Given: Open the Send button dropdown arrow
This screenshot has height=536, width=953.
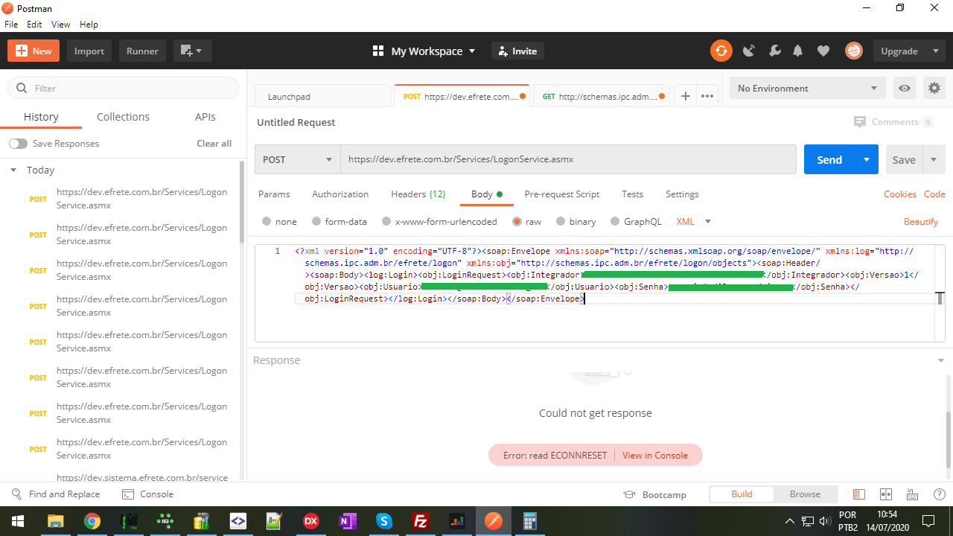Looking at the screenshot, I should click(867, 159).
